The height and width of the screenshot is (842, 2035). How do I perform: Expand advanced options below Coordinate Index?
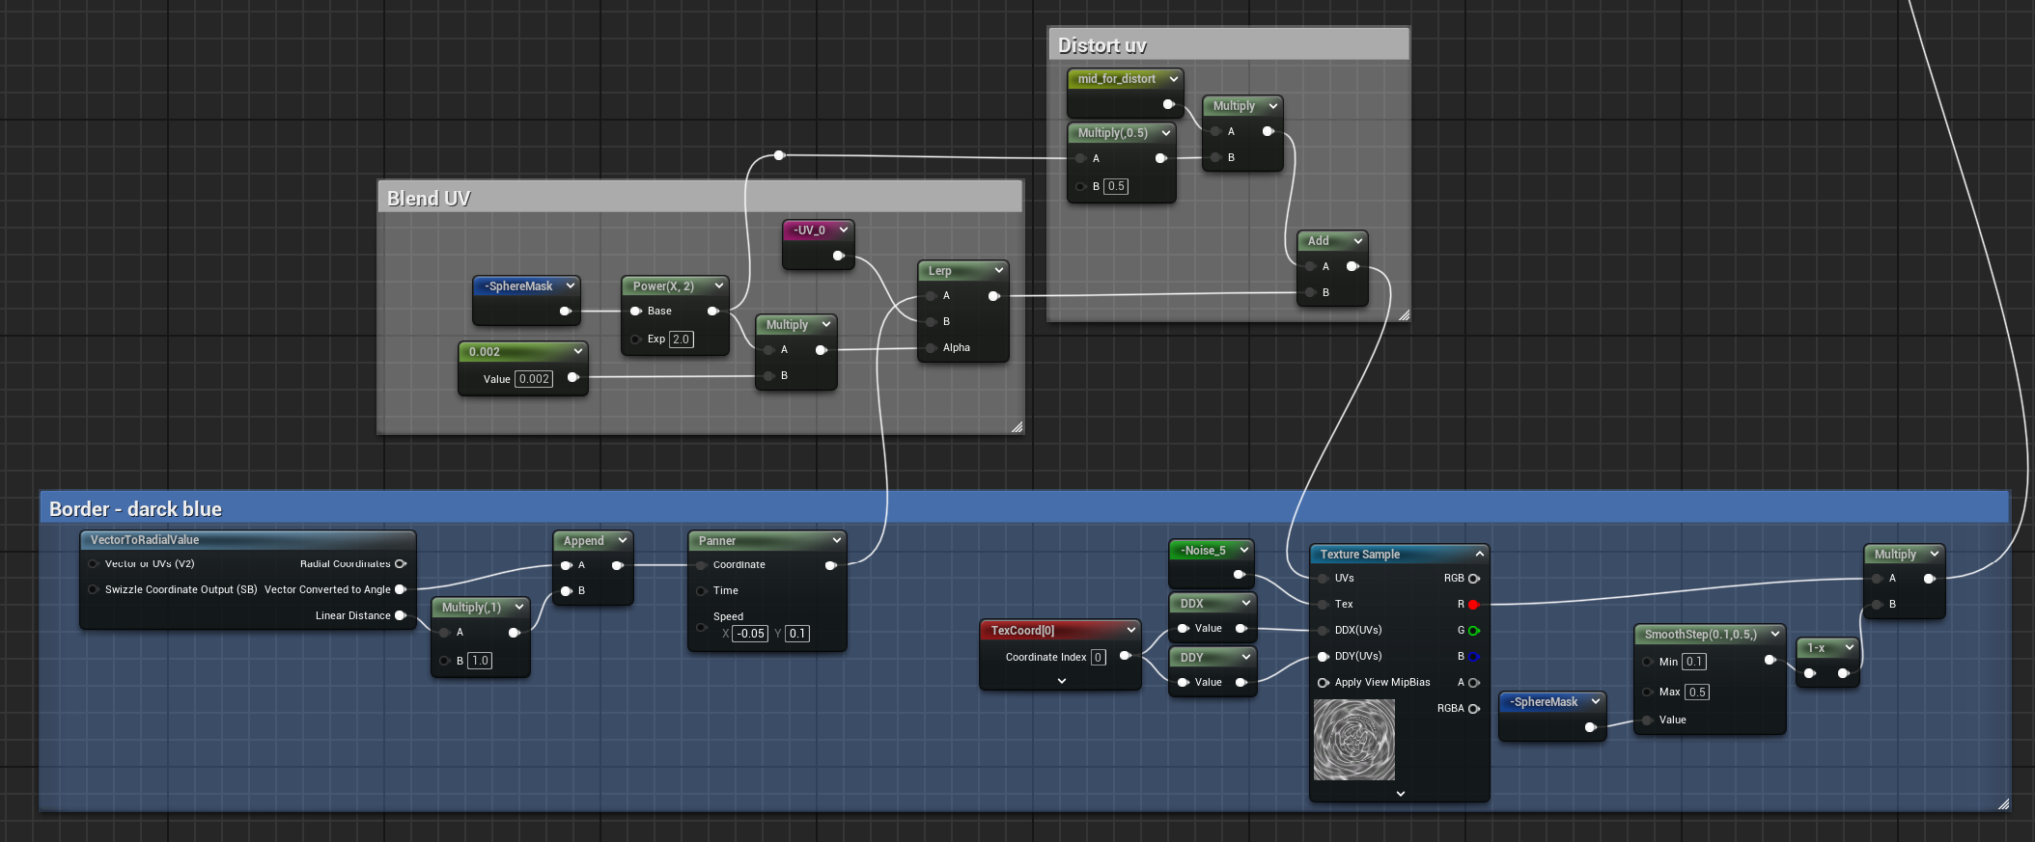[1061, 681]
